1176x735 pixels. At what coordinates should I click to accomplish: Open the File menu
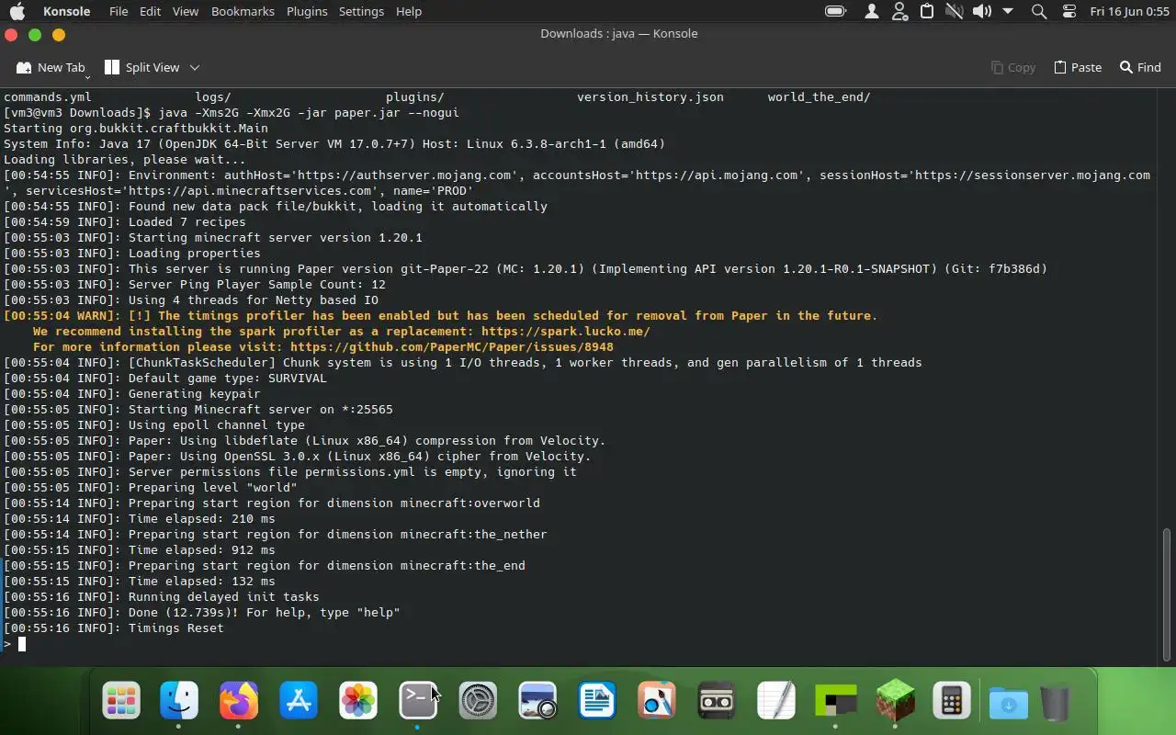pos(119,11)
